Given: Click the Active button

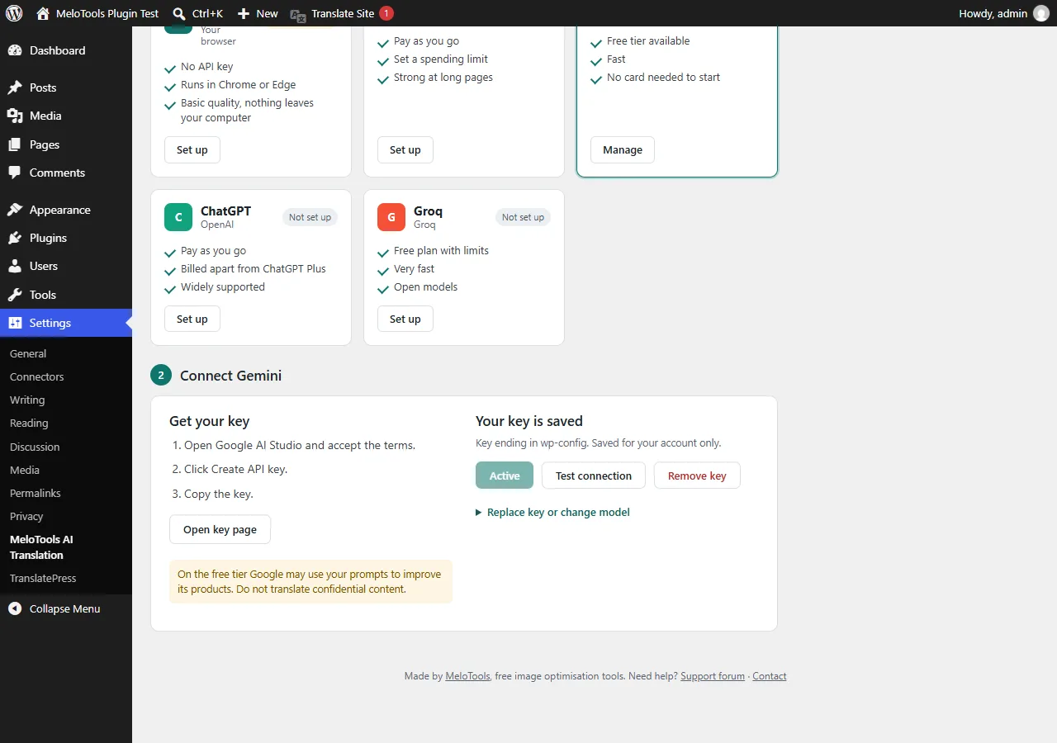Looking at the screenshot, I should 505,476.
